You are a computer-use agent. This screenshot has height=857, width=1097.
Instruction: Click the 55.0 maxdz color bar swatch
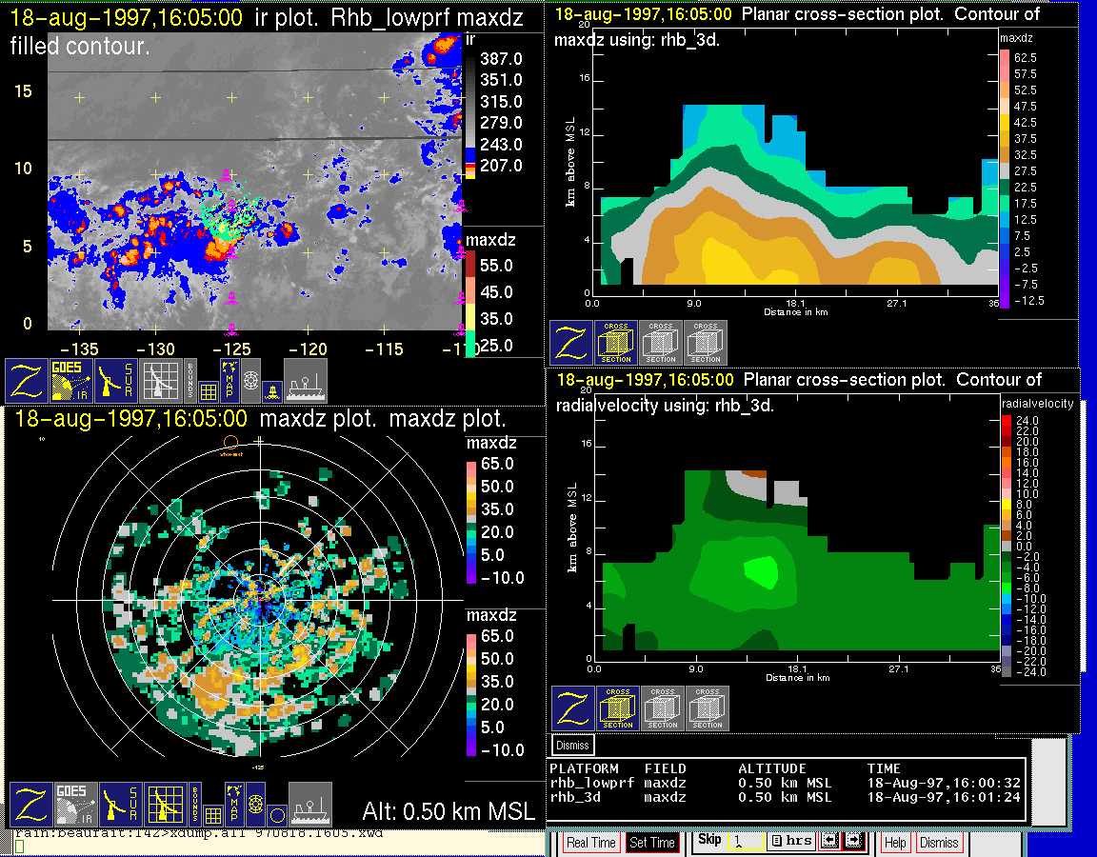[469, 265]
